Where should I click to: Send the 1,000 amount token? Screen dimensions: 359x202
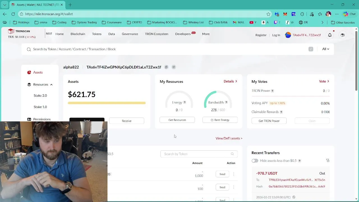coord(222,174)
